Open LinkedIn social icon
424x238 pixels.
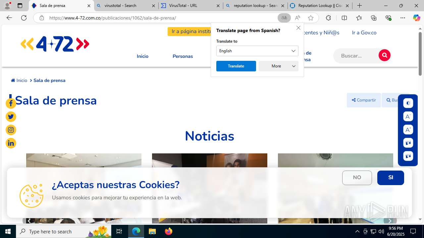11,143
